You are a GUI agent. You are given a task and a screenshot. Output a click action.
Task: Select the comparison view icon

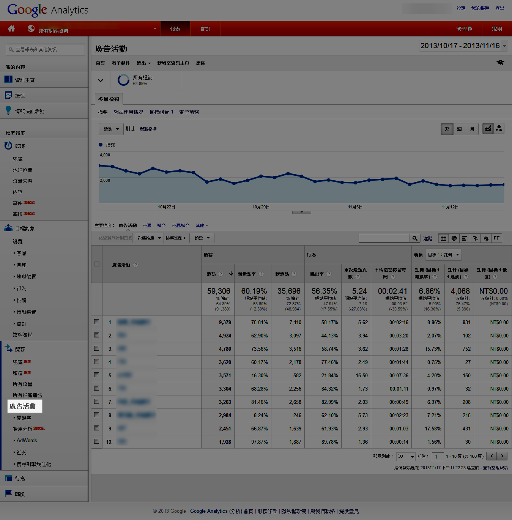pos(475,238)
